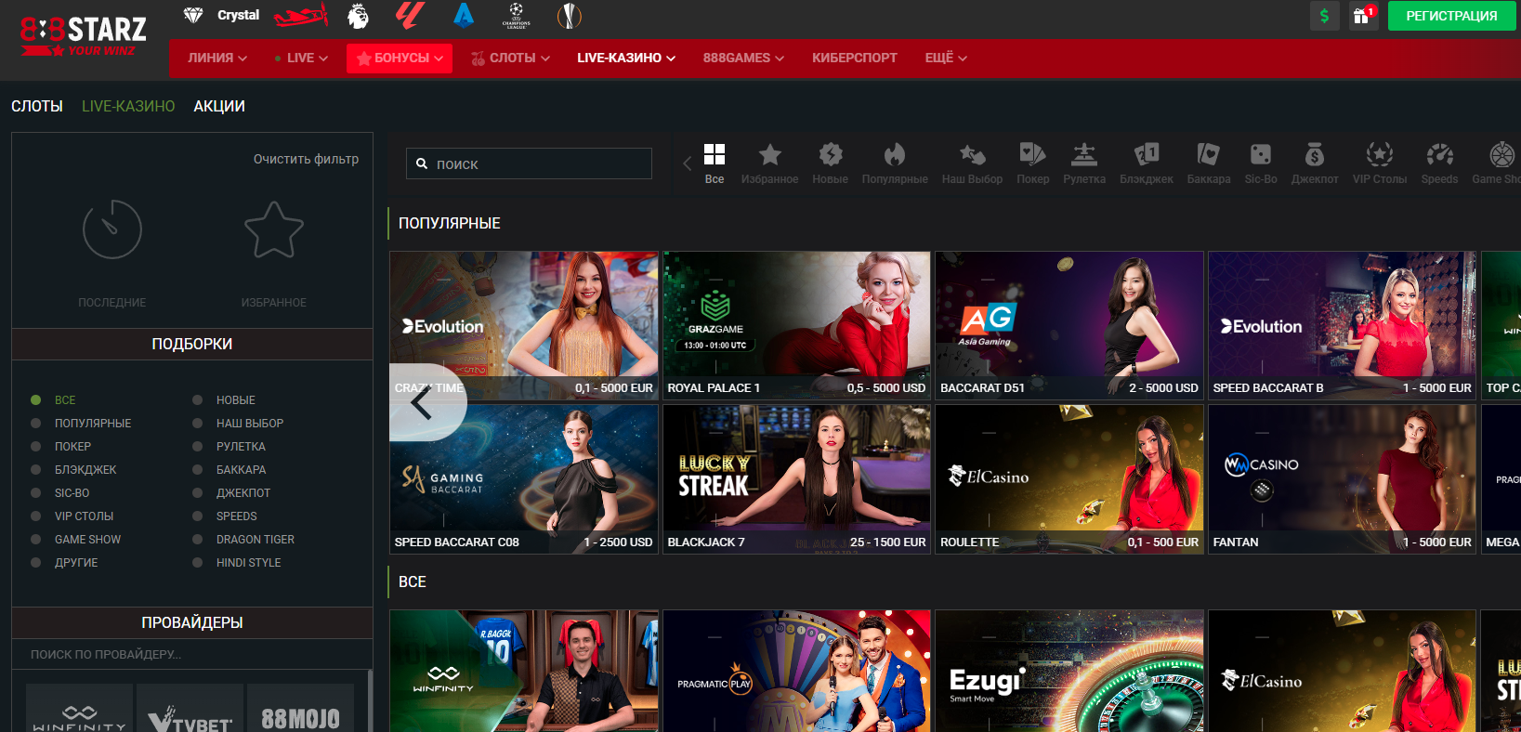Choose the TVBet provider tile
The image size is (1521, 732).
tap(190, 709)
